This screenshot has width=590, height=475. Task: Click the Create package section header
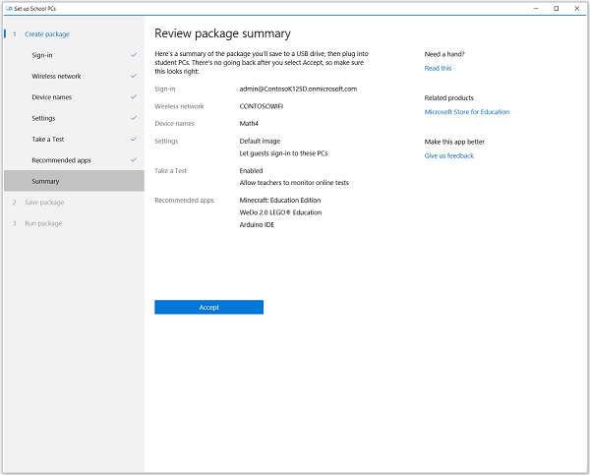click(46, 34)
